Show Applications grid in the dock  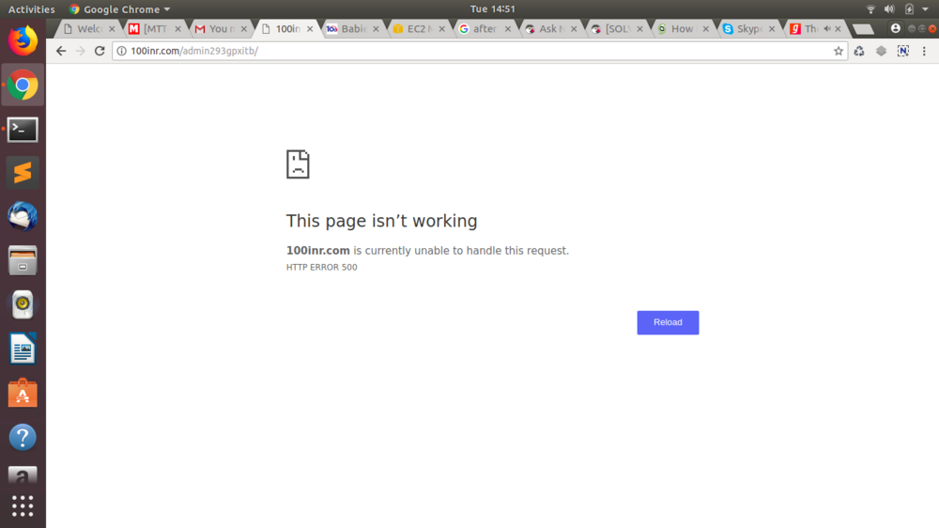[23, 506]
